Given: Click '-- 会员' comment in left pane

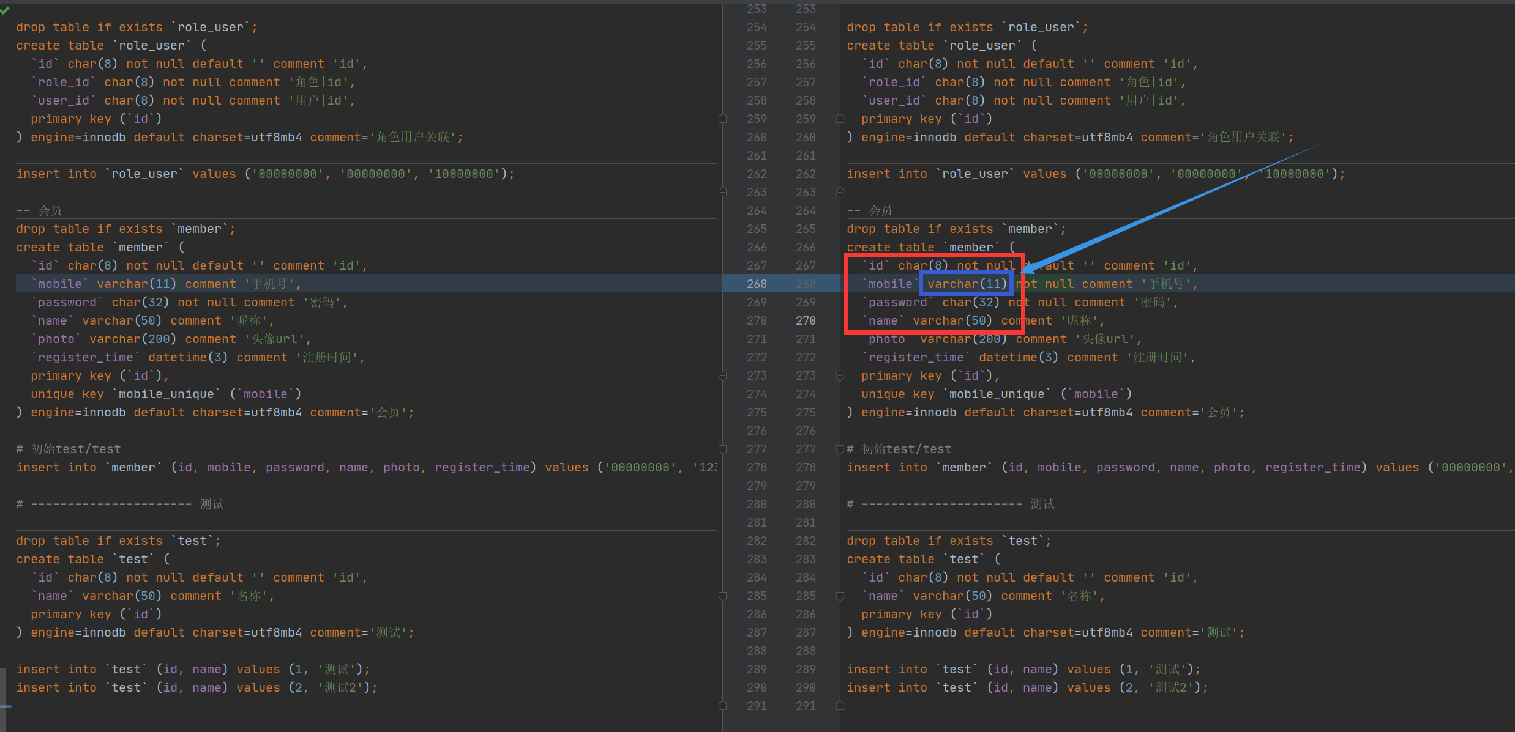Looking at the screenshot, I should 39,210.
